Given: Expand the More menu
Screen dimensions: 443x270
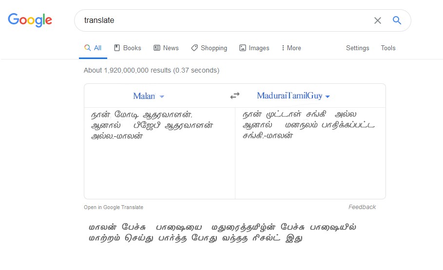Looking at the screenshot, I should coord(291,48).
